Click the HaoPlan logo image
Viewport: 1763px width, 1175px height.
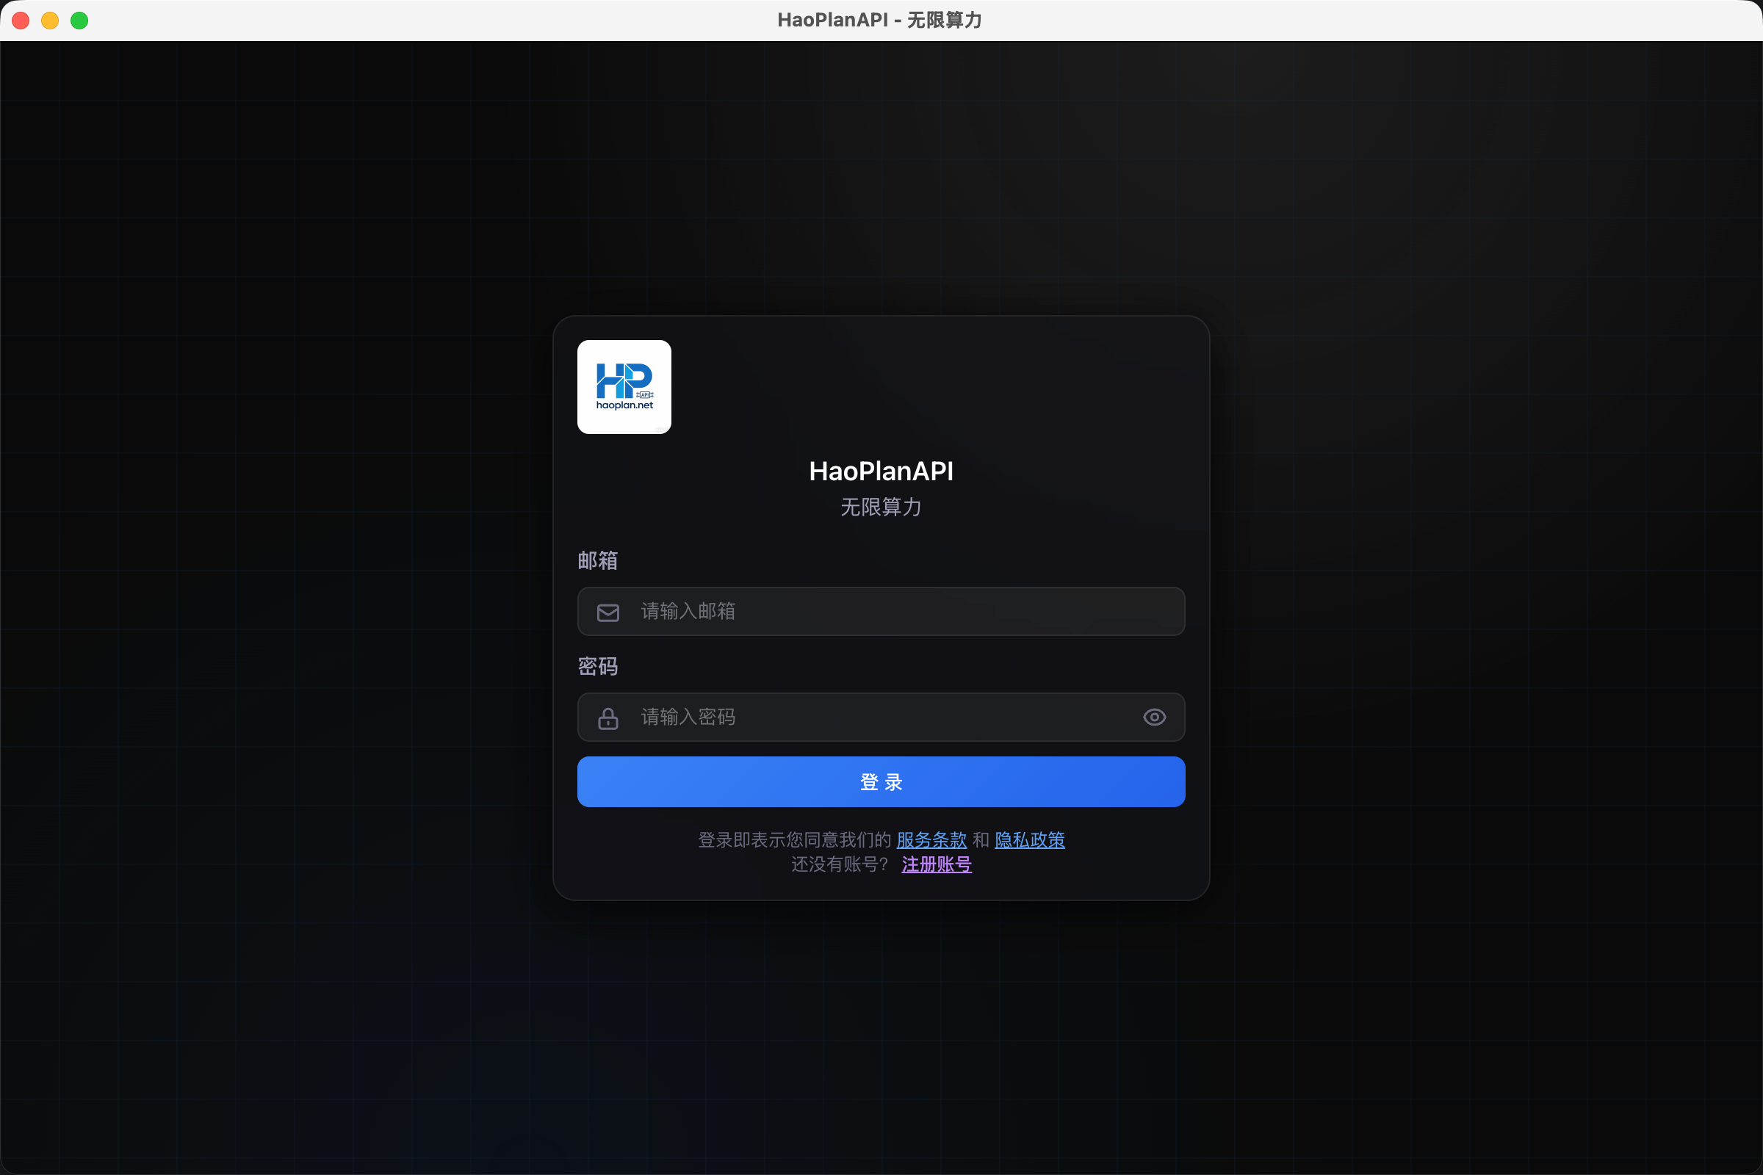tap(624, 387)
